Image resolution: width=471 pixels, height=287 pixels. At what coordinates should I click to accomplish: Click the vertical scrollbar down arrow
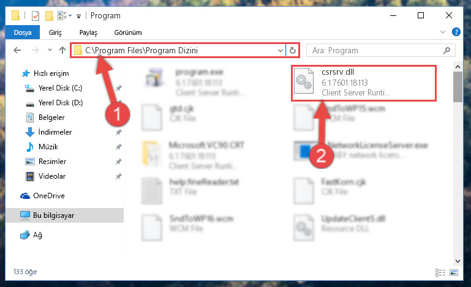pyautogui.click(x=458, y=261)
